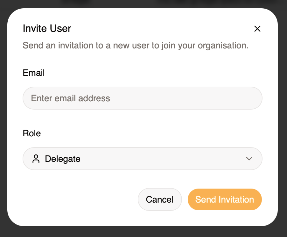This screenshot has width=287, height=237.
Task: Click the Role section label
Action: click(x=32, y=133)
